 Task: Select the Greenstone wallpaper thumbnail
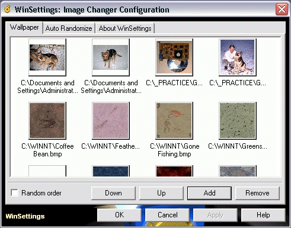238,121
